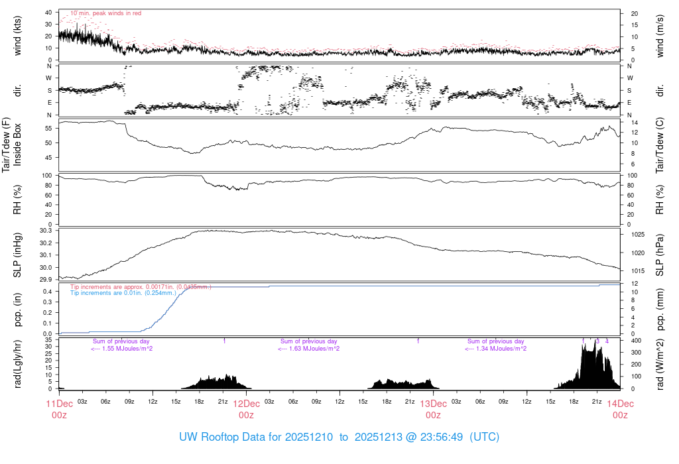This screenshot has height=464, width=679.
Task: Click the 'pcp. (in)' axis label
Action: pos(17,310)
